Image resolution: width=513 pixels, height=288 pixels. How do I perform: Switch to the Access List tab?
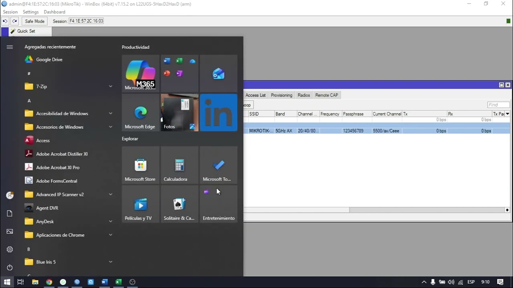[x=255, y=95]
